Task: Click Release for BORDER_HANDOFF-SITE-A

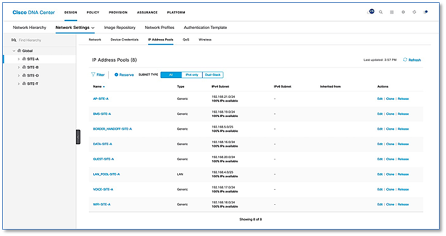Action: click(x=403, y=129)
